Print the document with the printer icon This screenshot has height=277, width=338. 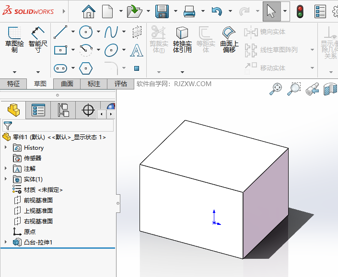189,11
